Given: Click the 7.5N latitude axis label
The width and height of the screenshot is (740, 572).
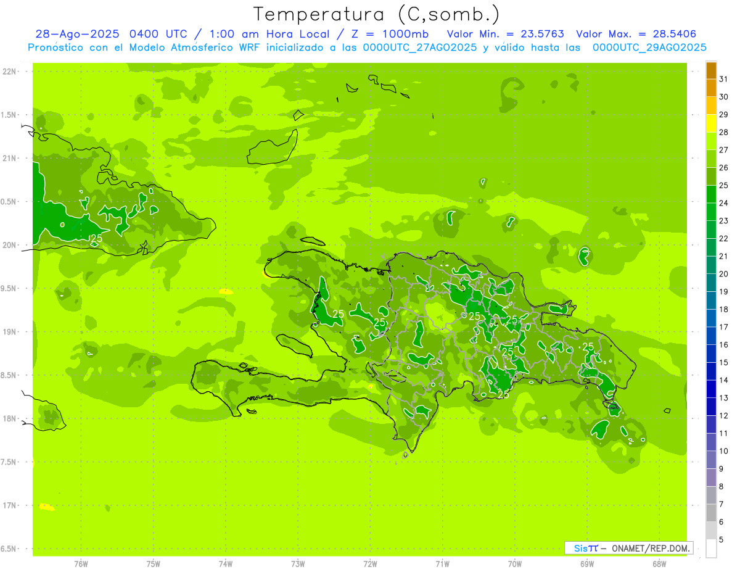Looking at the screenshot, I should tap(9, 462).
